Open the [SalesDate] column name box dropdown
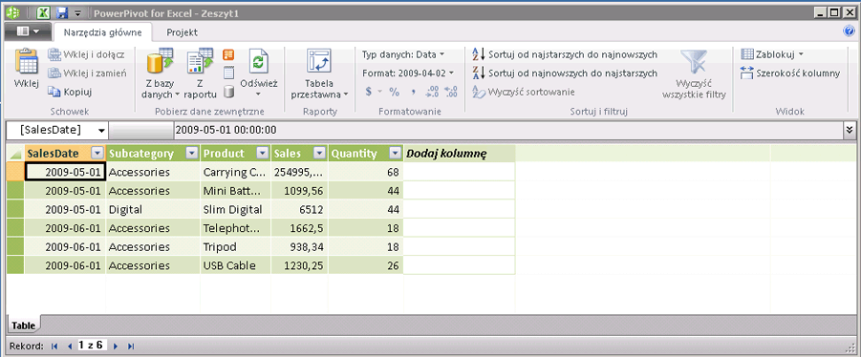The image size is (861, 357). click(x=101, y=131)
